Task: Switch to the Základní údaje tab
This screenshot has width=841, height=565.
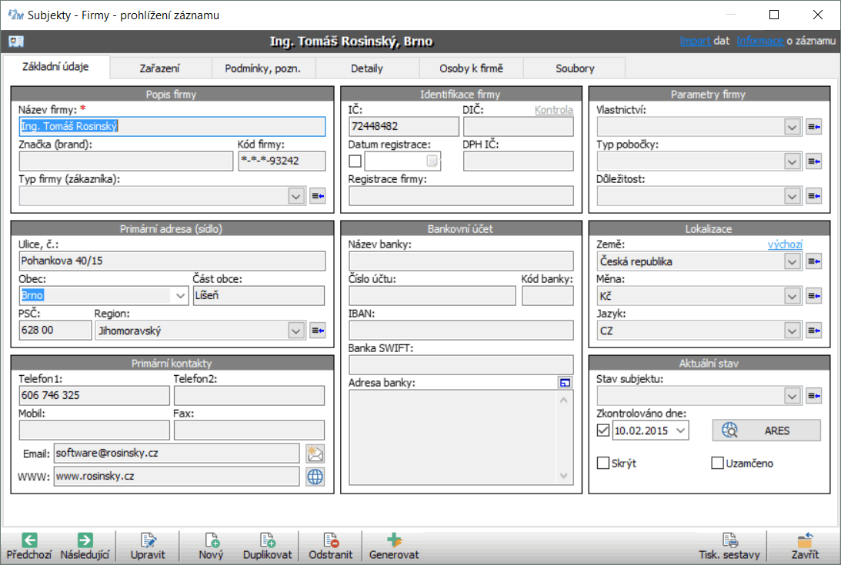Action: (x=55, y=67)
